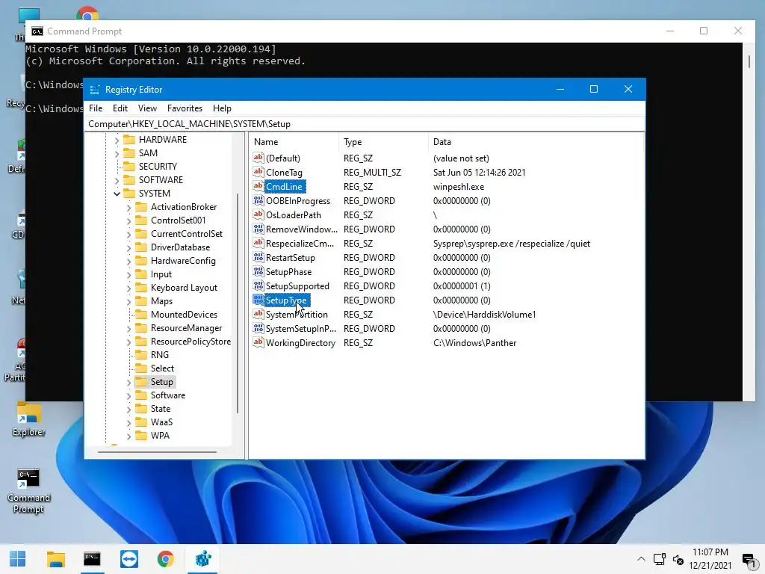Click the Registry Editor tree vertical scrollbar

[x=238, y=303]
